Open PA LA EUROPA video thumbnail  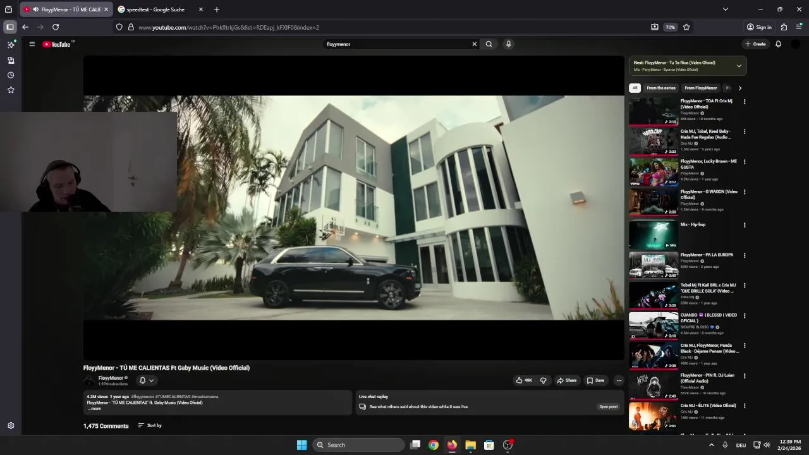click(654, 265)
